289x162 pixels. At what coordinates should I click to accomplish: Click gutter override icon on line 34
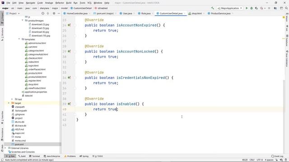69,78
